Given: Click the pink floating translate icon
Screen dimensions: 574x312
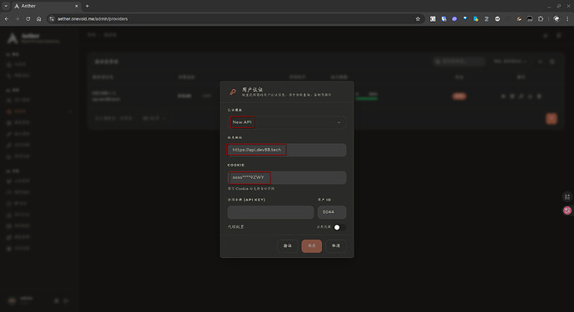Looking at the screenshot, I should [567, 210].
